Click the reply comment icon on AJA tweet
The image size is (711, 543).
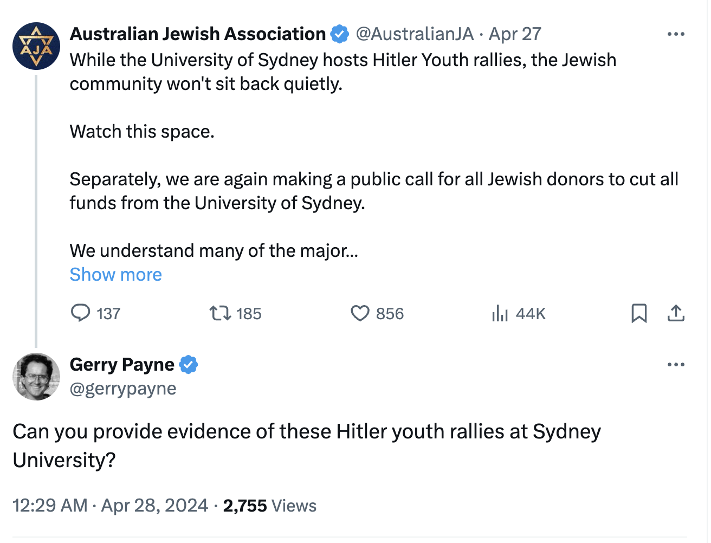pos(81,313)
